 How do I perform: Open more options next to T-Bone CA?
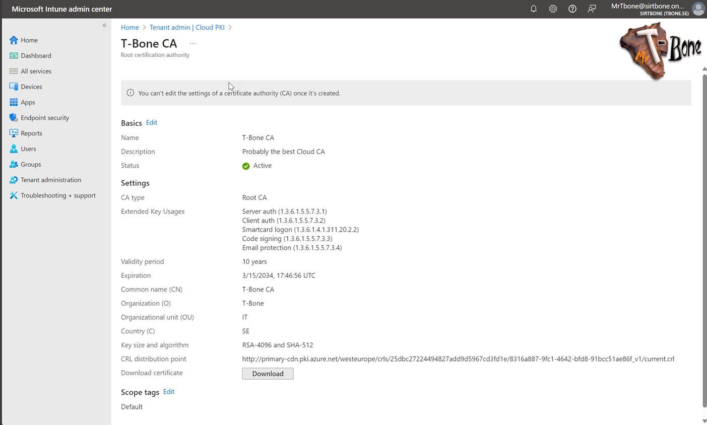[192, 43]
